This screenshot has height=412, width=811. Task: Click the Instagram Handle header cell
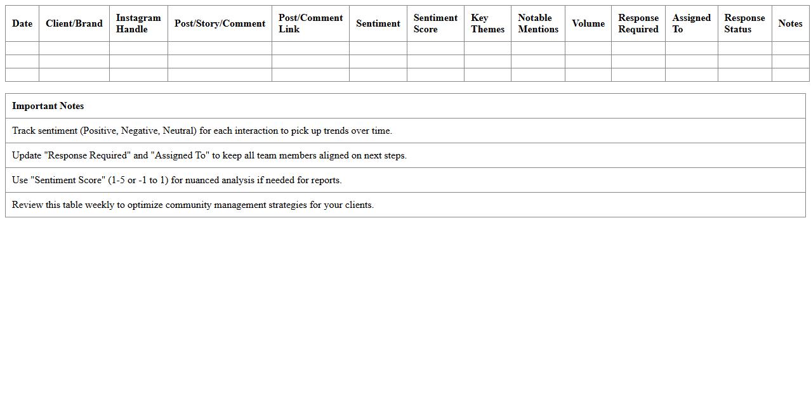click(x=138, y=23)
